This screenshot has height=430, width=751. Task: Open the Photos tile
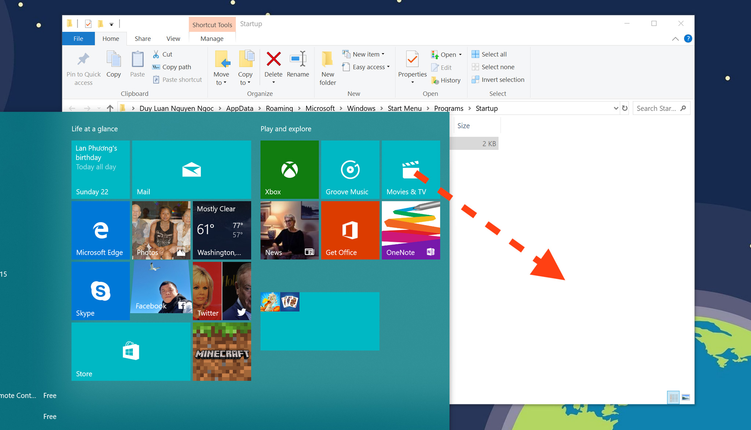point(161,230)
